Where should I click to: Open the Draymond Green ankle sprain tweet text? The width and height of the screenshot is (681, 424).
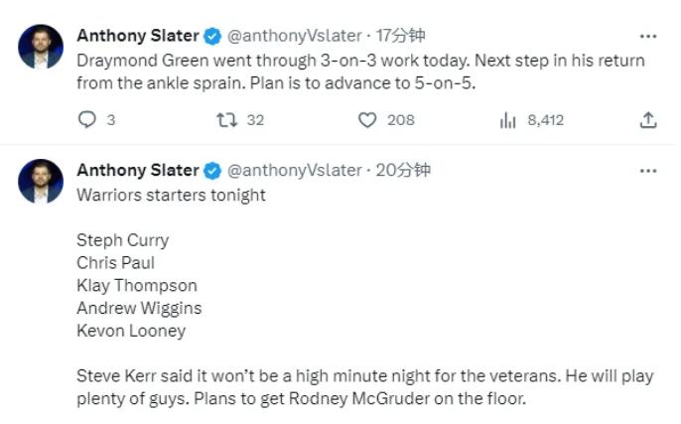click(359, 71)
